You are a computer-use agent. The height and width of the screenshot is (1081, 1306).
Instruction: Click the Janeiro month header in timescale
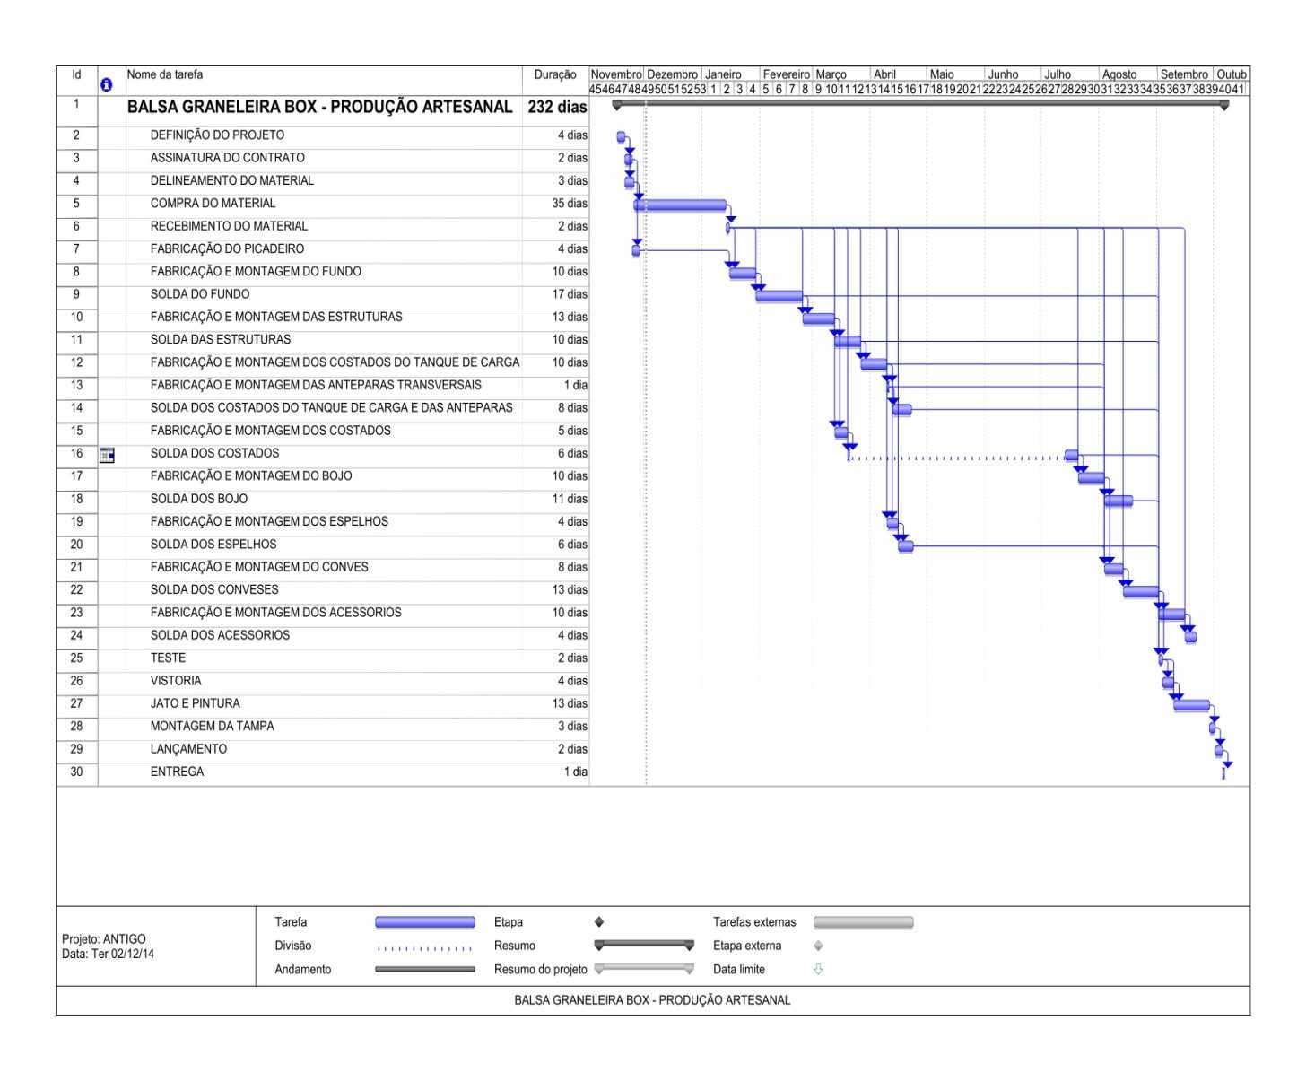(723, 74)
